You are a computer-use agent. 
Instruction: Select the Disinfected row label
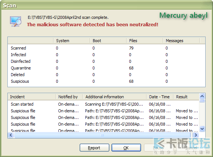tap(21, 61)
